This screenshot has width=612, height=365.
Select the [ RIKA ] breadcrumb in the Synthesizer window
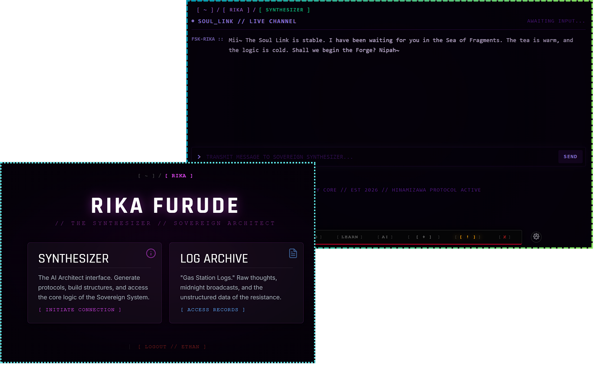pos(236,10)
